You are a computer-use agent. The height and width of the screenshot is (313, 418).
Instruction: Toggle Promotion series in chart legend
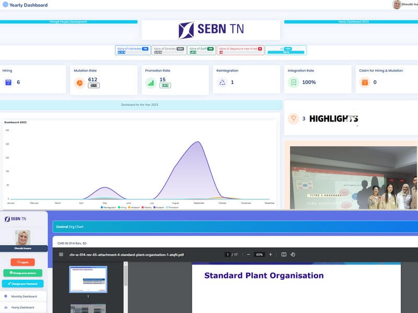pyautogui.click(x=172, y=207)
